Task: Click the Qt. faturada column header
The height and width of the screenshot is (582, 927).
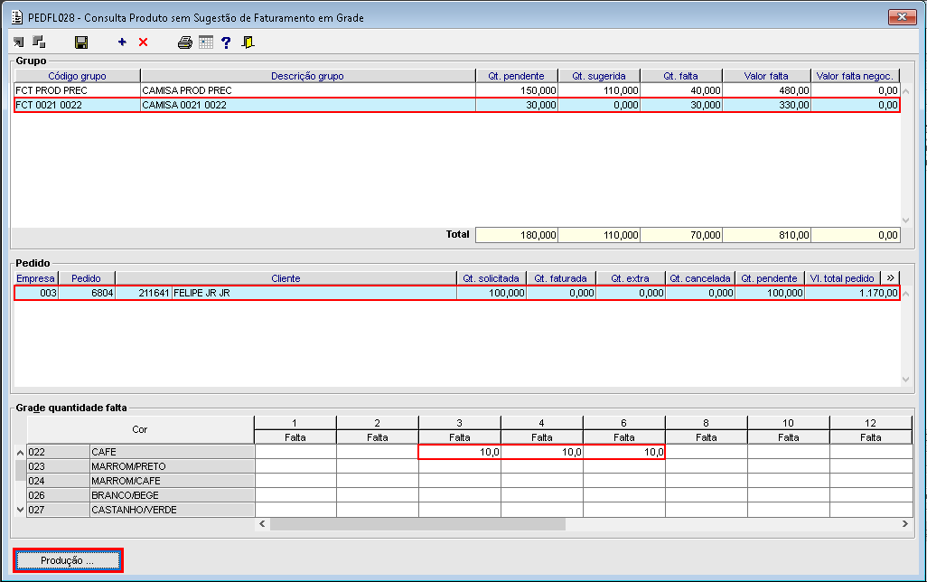Action: pyautogui.click(x=560, y=278)
